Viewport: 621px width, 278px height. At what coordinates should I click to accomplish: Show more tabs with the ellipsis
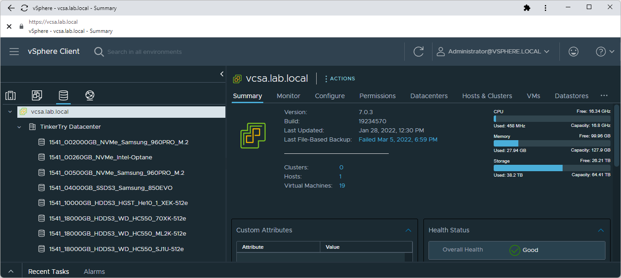(x=604, y=96)
